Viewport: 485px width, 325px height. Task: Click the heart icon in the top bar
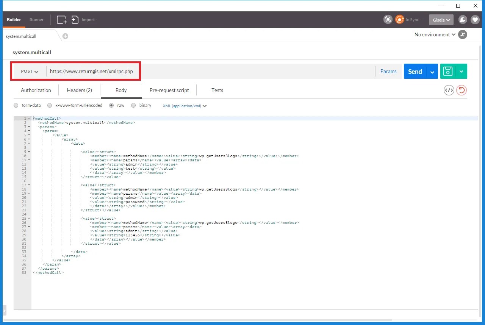point(475,20)
